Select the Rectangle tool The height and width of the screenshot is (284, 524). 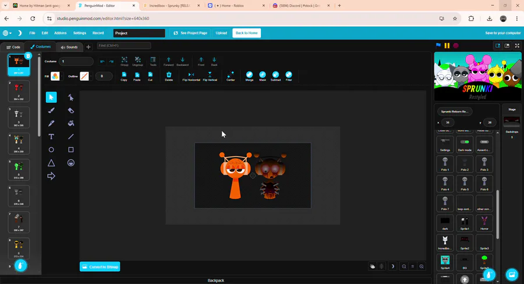71,150
